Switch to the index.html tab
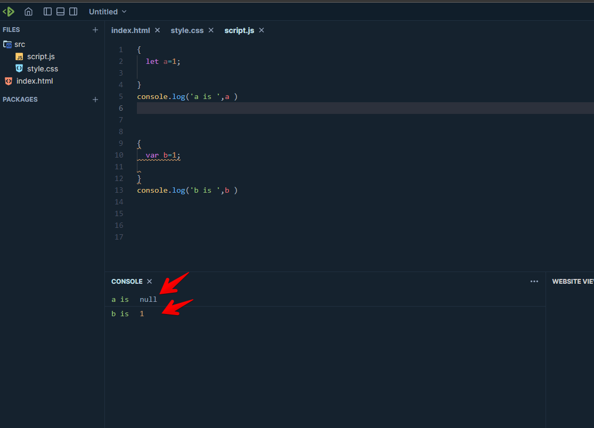 tap(131, 30)
